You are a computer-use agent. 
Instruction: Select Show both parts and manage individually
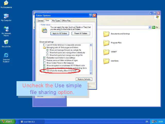pos(47,52)
